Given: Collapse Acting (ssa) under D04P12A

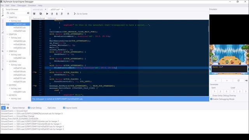Looking at the screenshot, I should [10, 38].
